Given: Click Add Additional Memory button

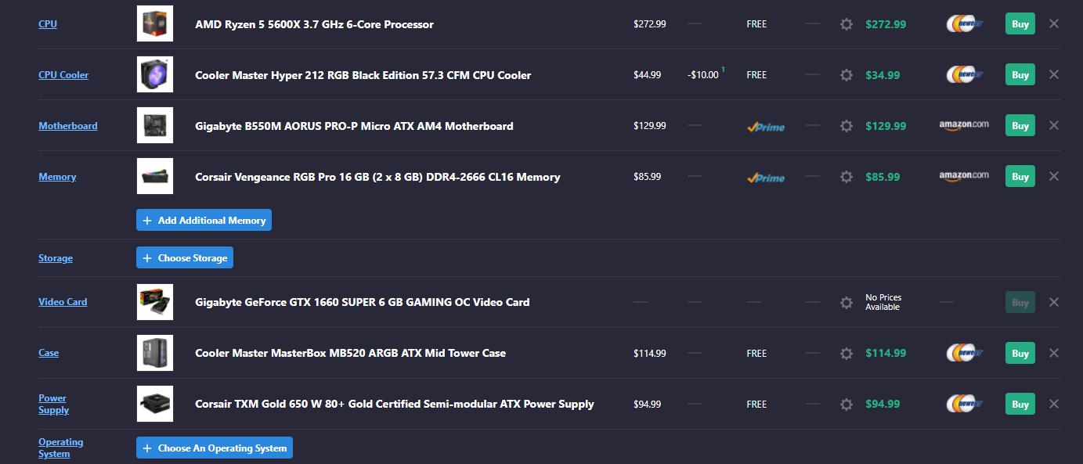Looking at the screenshot, I should pos(204,221).
